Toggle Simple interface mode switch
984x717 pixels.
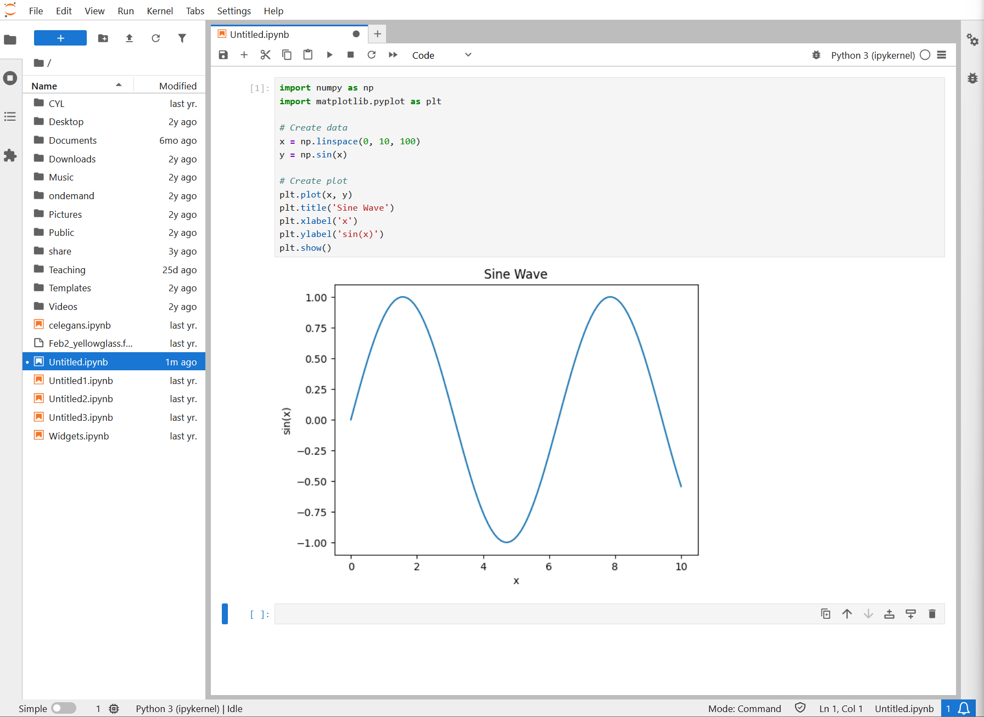click(x=64, y=708)
